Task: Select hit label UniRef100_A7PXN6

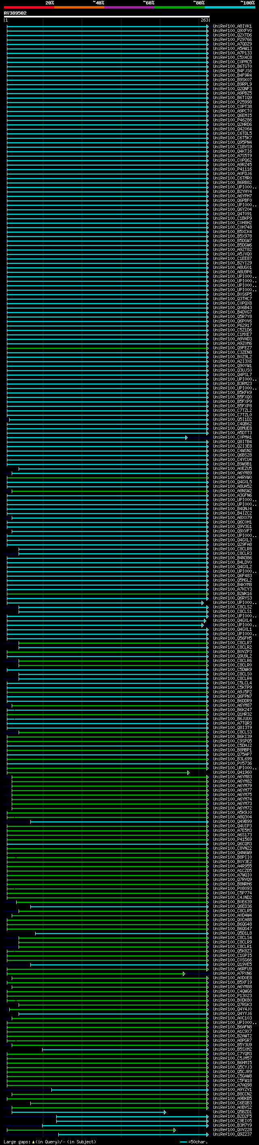Action: 232,974
